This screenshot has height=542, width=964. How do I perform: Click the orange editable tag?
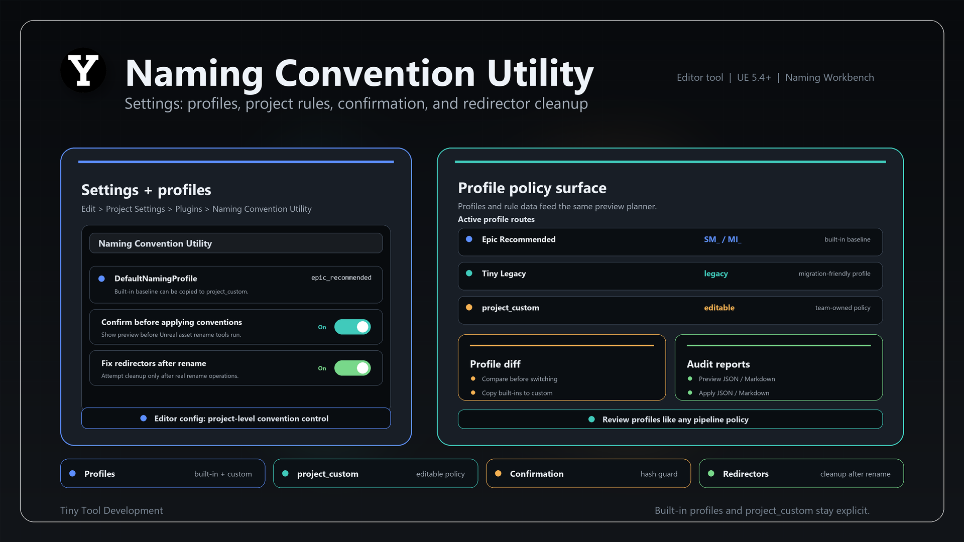click(x=719, y=308)
